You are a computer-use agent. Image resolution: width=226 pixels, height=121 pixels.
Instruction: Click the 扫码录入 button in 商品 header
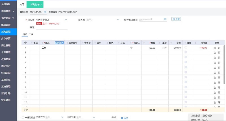pos(59,43)
